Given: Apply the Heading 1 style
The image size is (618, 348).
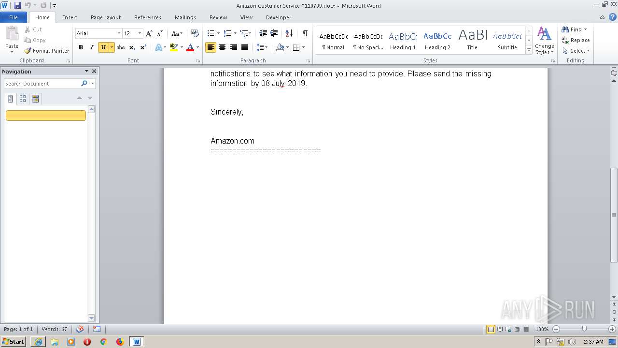Looking at the screenshot, I should coord(403,41).
